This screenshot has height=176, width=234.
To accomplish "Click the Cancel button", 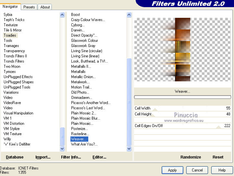I will point(197,170).
